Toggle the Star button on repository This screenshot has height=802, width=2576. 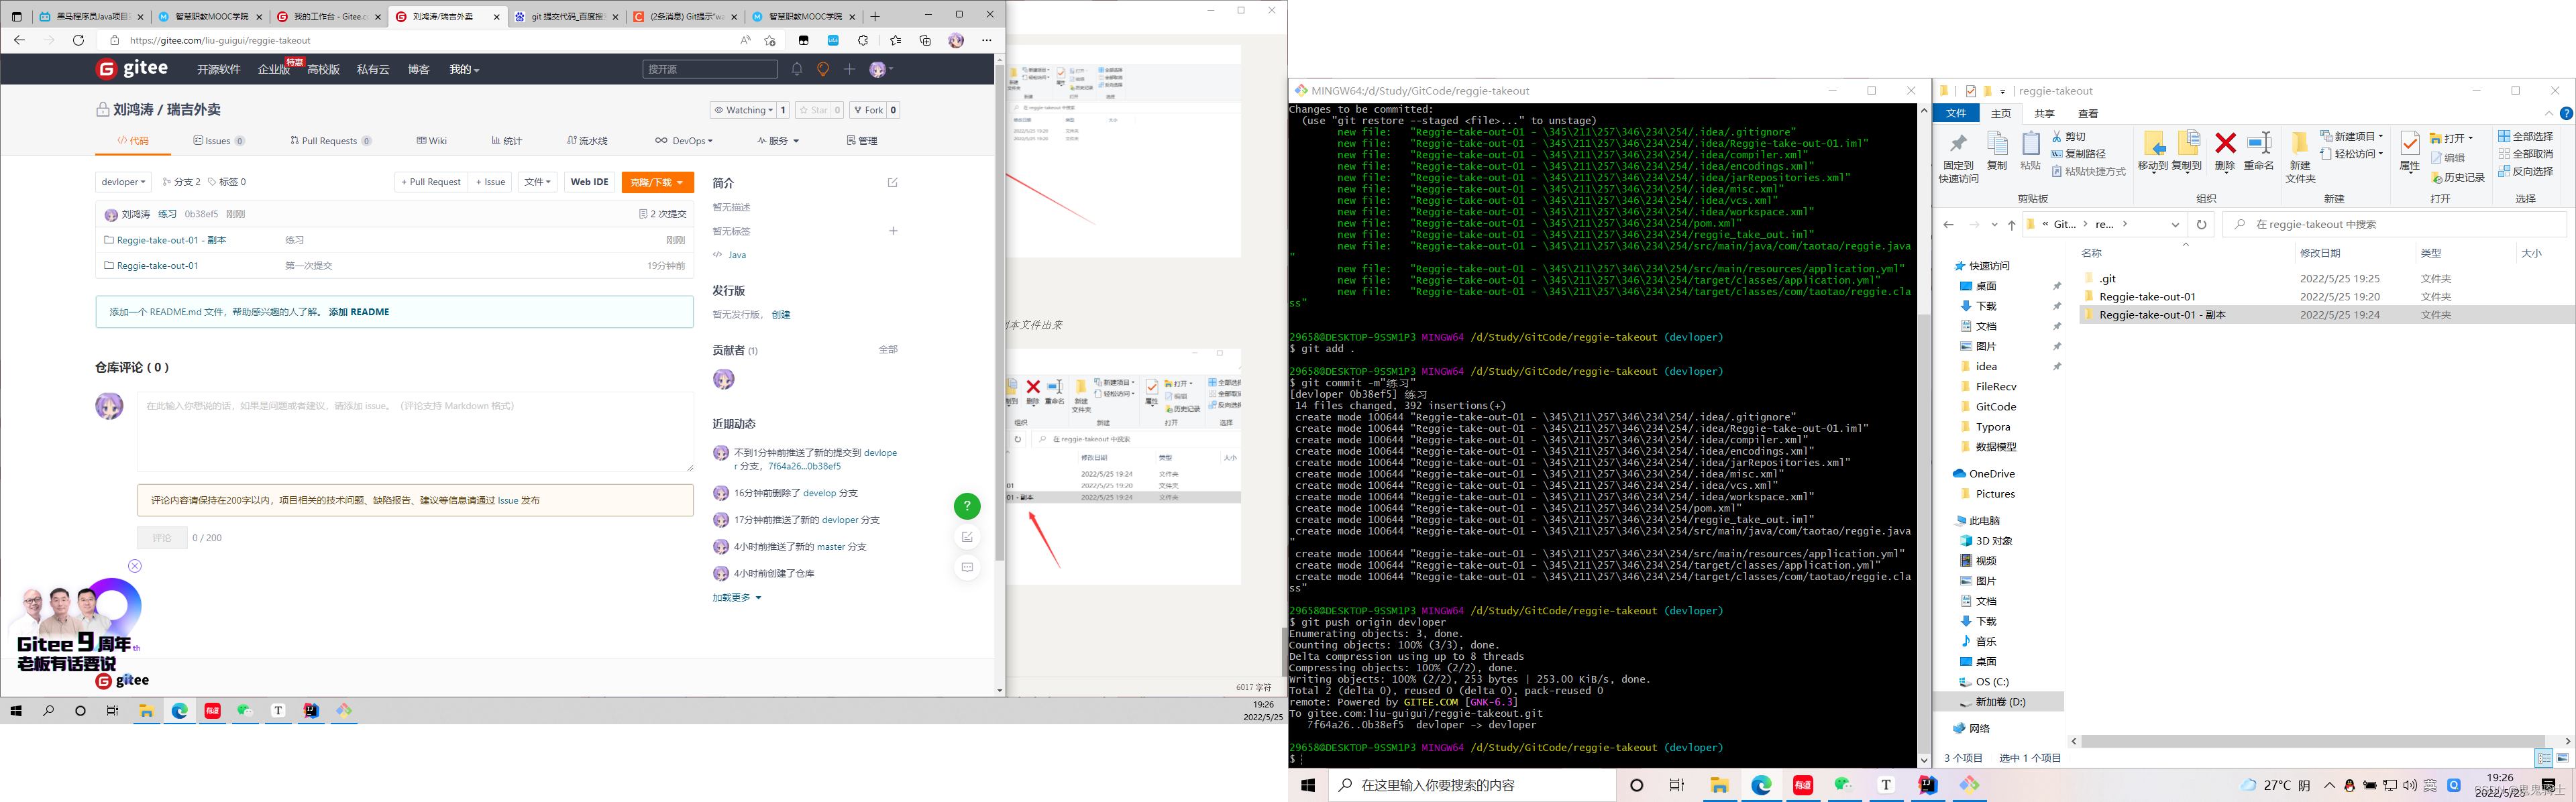815,109
